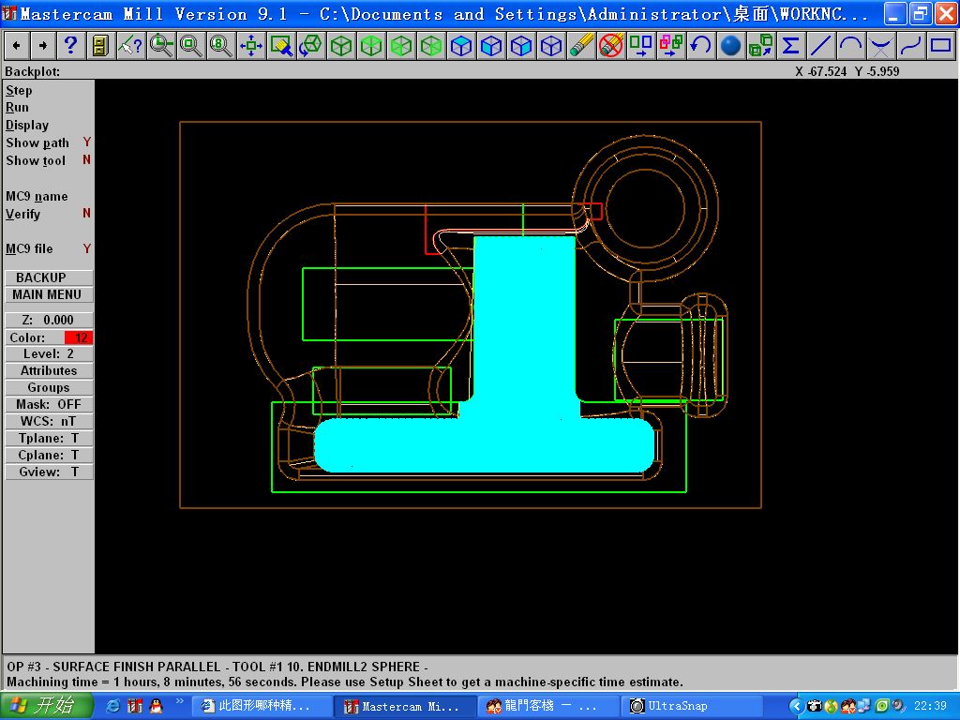The image size is (960, 720).
Task: Open WCS: nT selector
Action: (49, 421)
